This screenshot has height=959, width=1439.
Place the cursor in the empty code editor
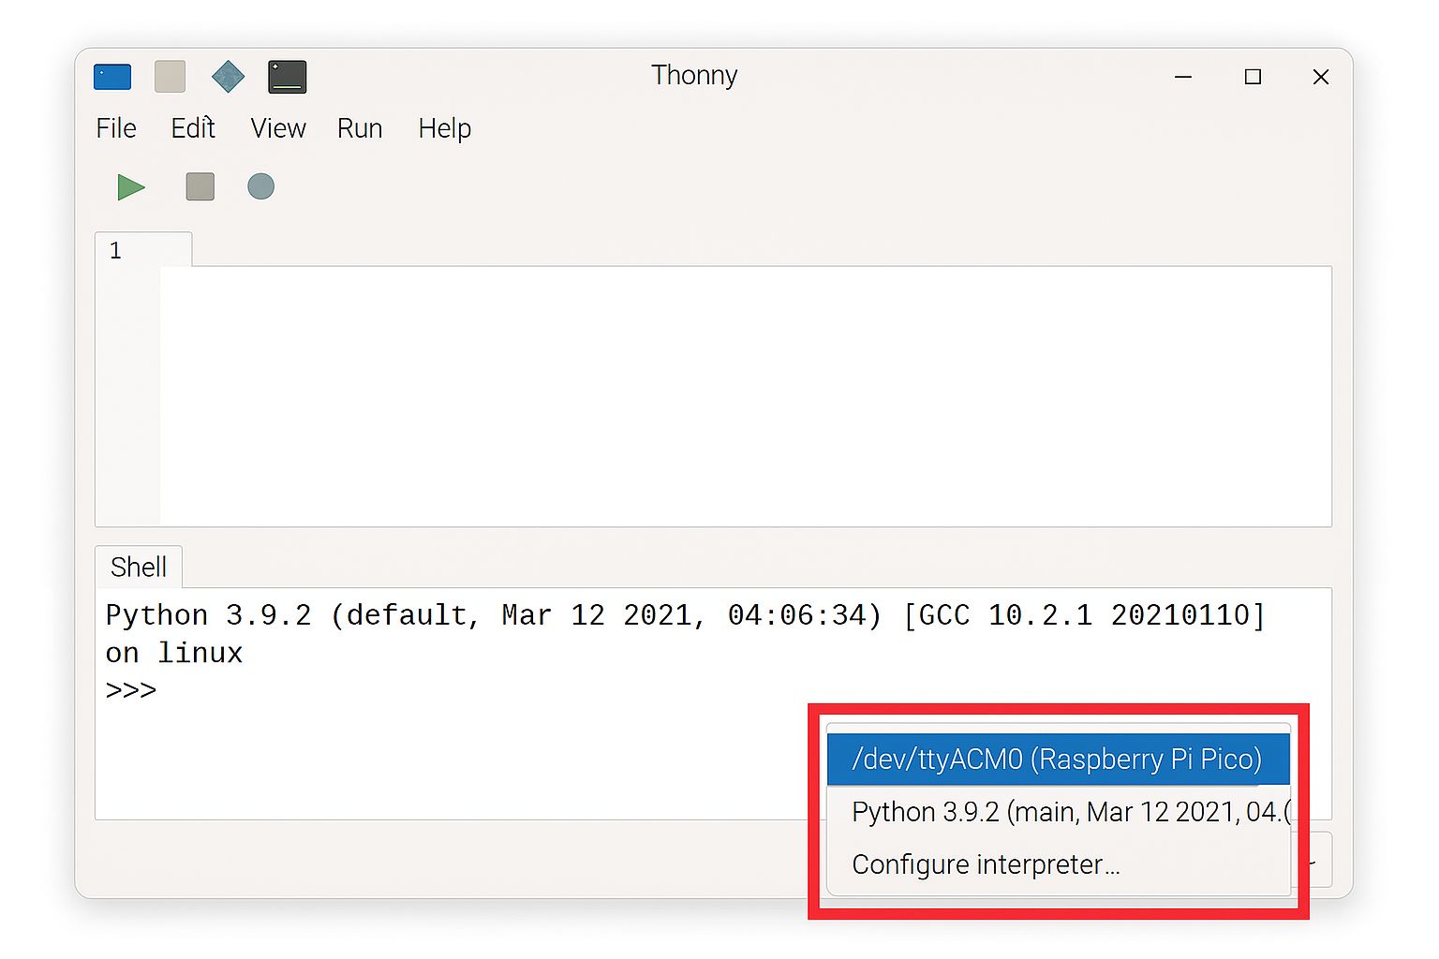746,396
